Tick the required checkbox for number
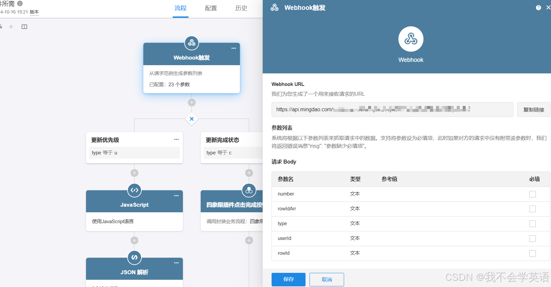The height and width of the screenshot is (287, 551). coord(532,194)
